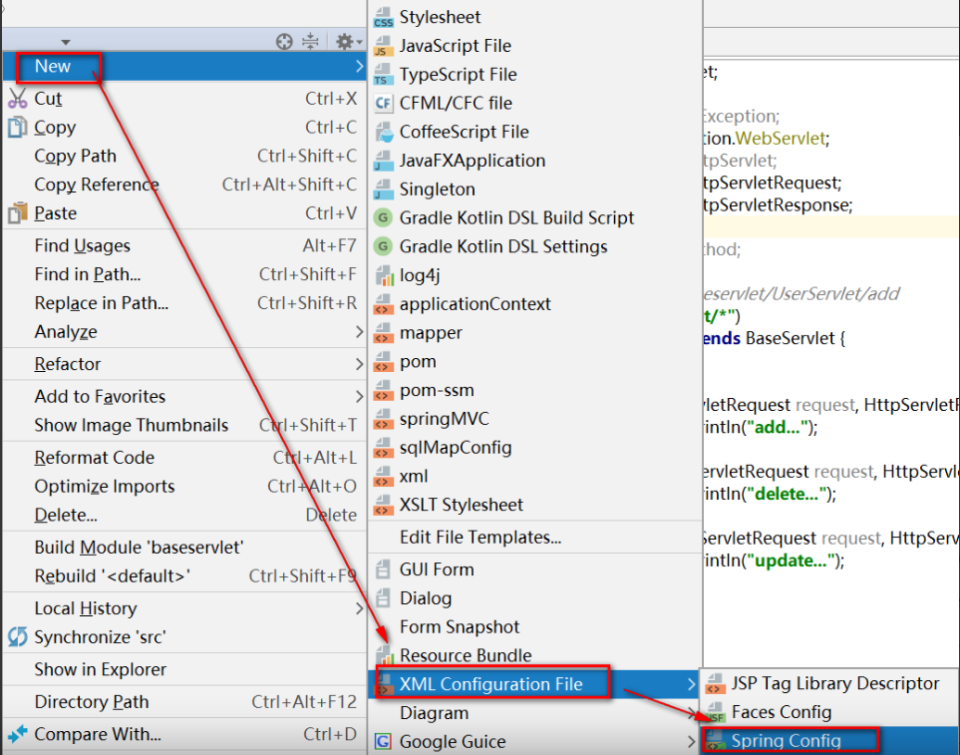Click the GUI Form icon
960x755 pixels.
coord(383,569)
